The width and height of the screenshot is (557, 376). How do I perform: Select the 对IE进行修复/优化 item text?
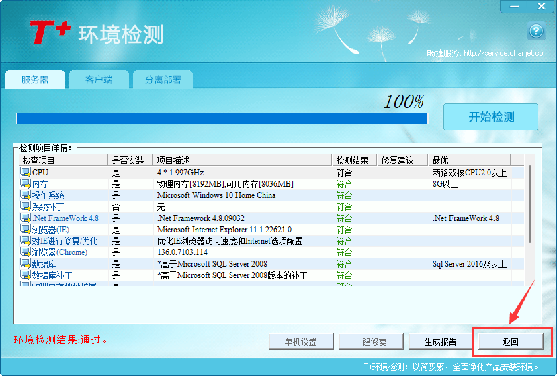pyautogui.click(x=65, y=241)
